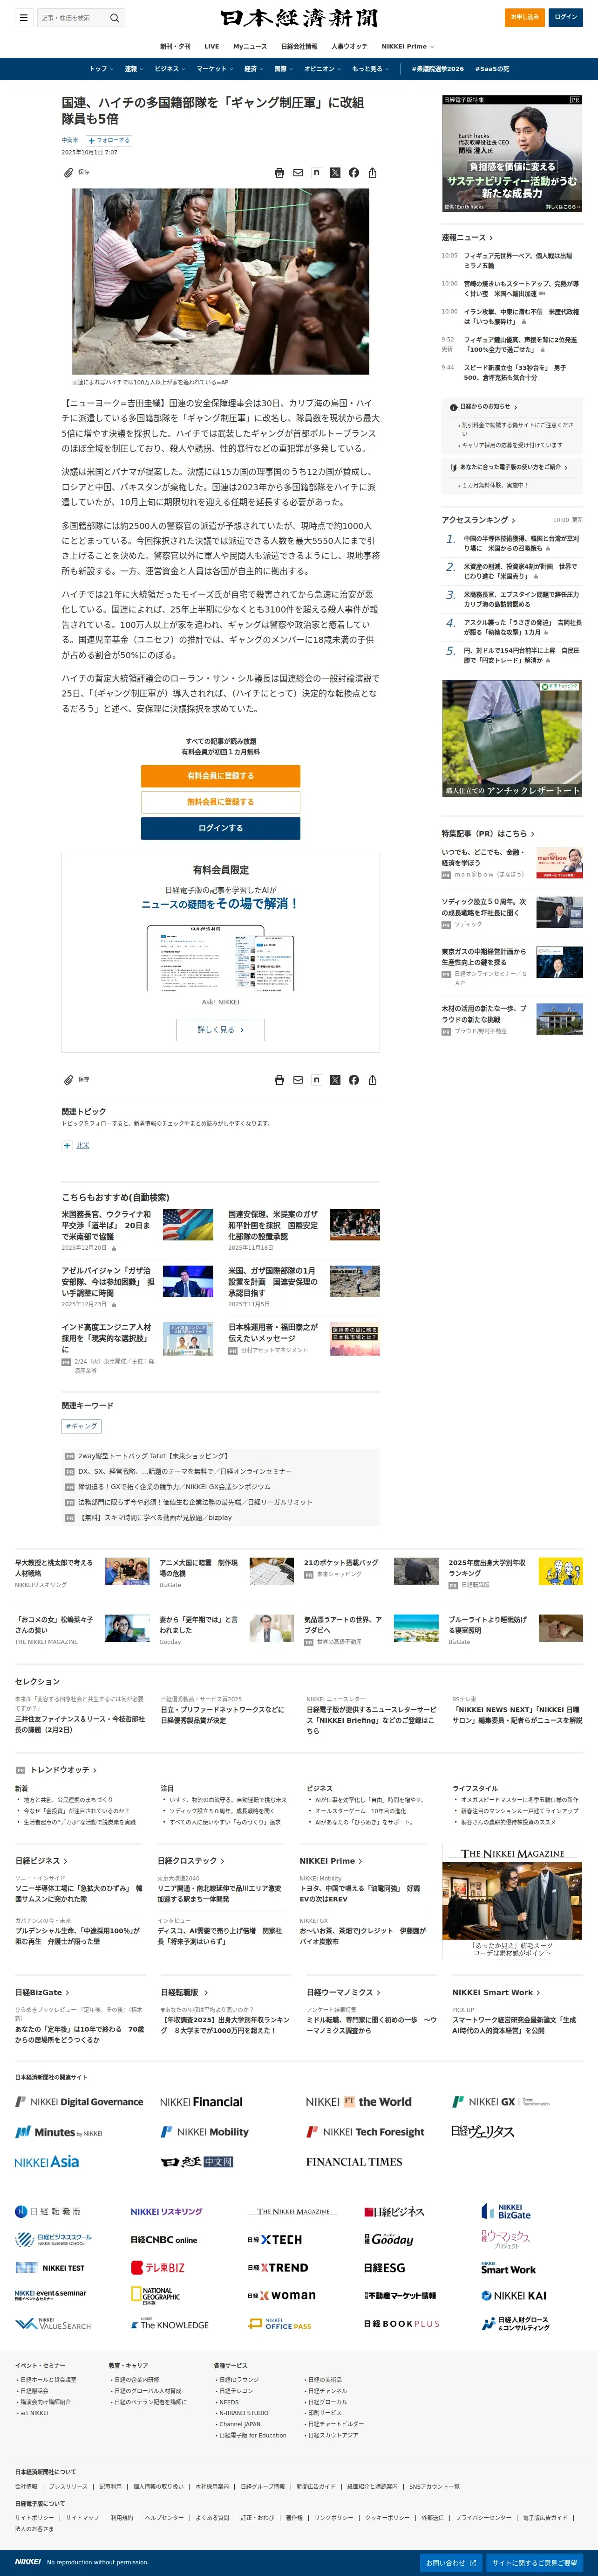This screenshot has height=2576, width=598.
Task: Open the 速報ニュース section heading
Action: click(x=467, y=238)
